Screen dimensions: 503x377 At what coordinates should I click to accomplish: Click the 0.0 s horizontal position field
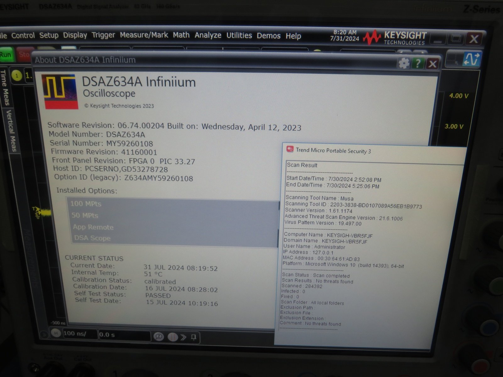click(x=124, y=335)
